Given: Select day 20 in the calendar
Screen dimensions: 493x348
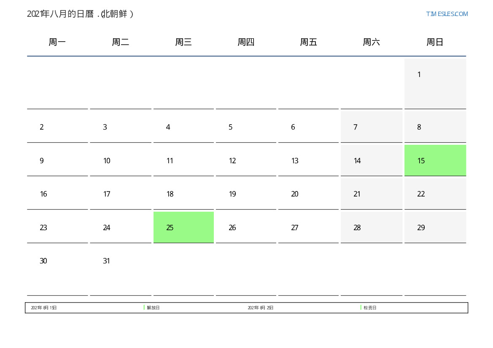Looking at the screenshot, I should (x=308, y=194).
